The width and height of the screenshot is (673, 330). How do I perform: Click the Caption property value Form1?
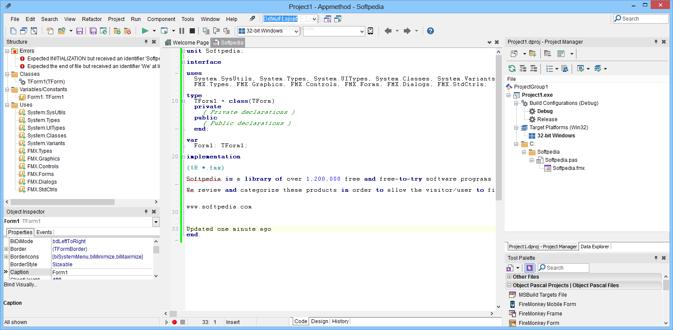coord(102,273)
